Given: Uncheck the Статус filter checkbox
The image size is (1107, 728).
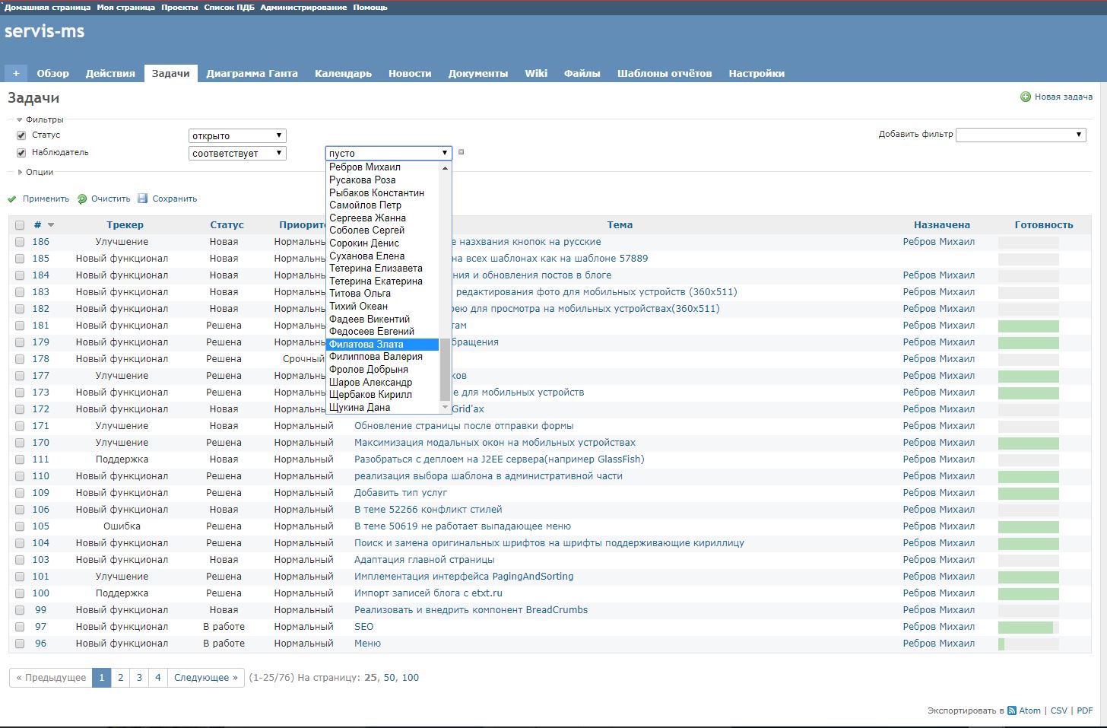Looking at the screenshot, I should [21, 135].
